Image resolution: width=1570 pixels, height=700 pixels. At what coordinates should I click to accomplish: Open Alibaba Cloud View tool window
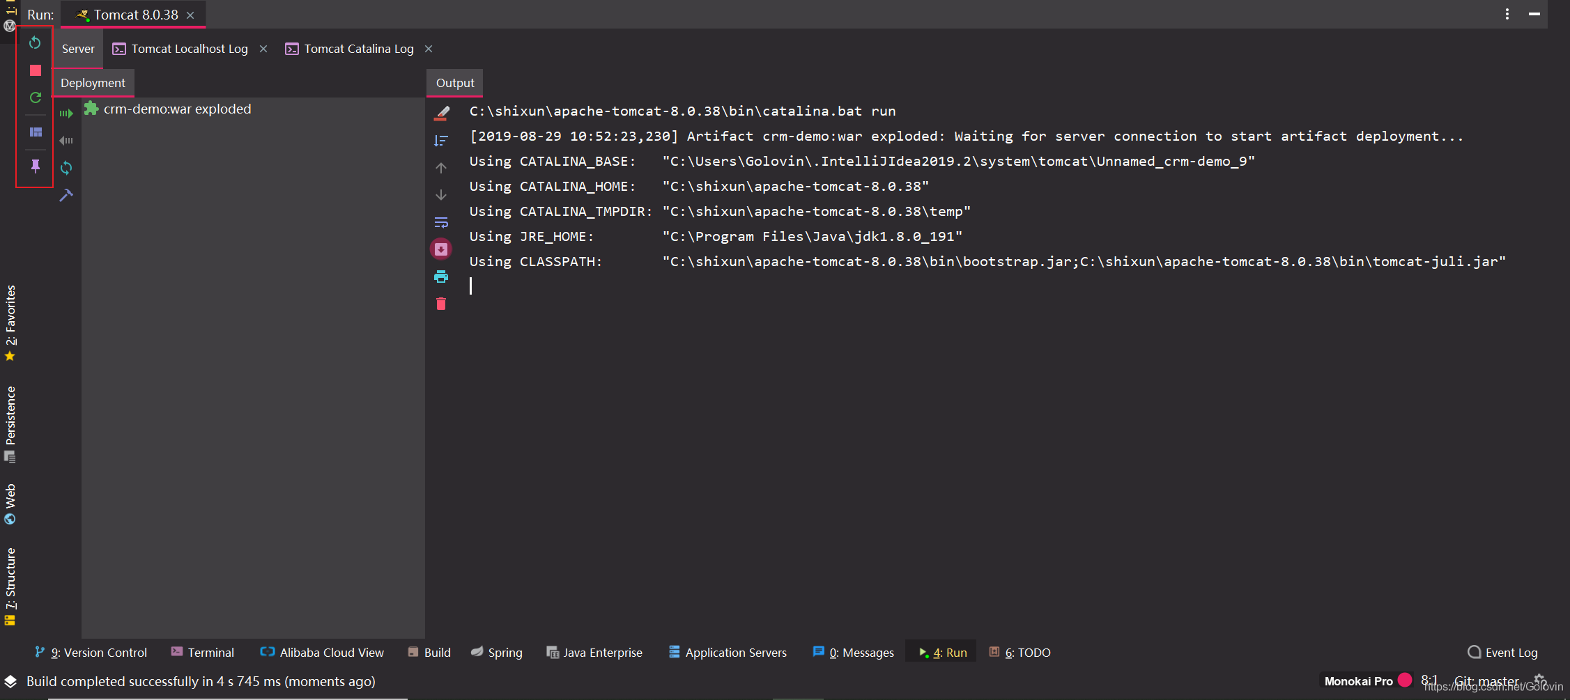tap(322, 653)
